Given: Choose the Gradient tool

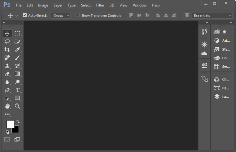Looking at the screenshot, I should pos(17,74).
